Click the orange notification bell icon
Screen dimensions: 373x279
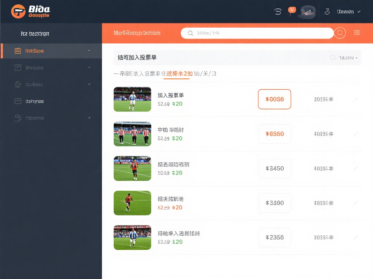tap(292, 11)
